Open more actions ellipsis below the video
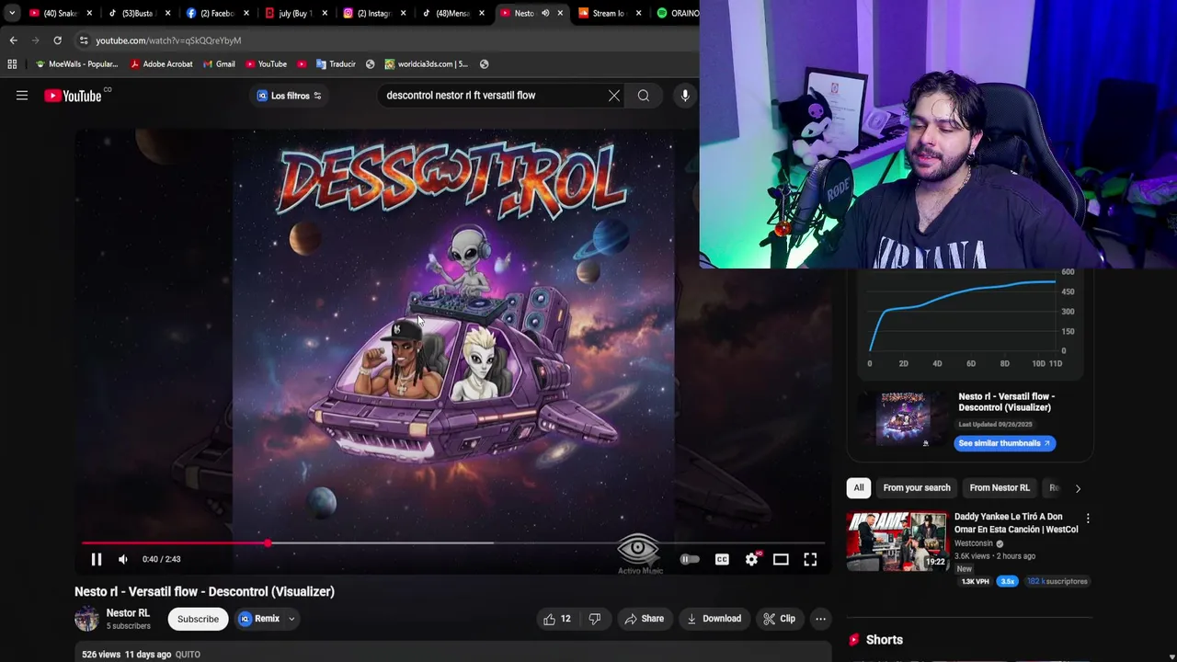Image resolution: width=1177 pixels, height=662 pixels. click(x=820, y=619)
